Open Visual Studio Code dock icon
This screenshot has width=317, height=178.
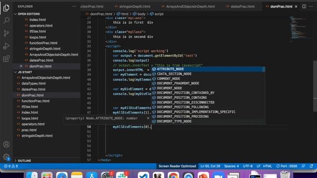[143, 175]
